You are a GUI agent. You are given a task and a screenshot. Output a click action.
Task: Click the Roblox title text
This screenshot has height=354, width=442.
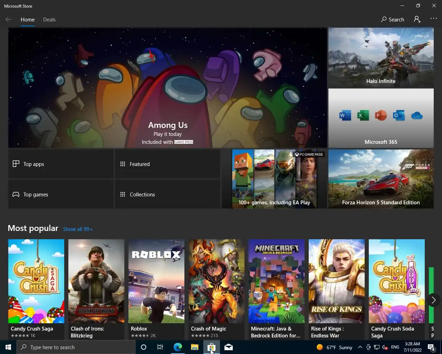[x=139, y=329]
